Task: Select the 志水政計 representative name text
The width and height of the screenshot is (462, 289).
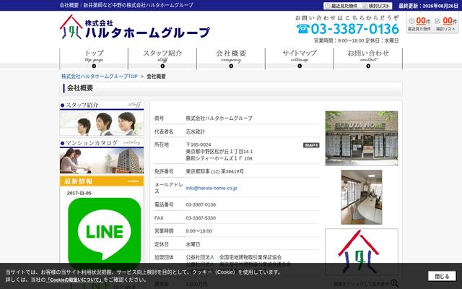Action: (195, 131)
